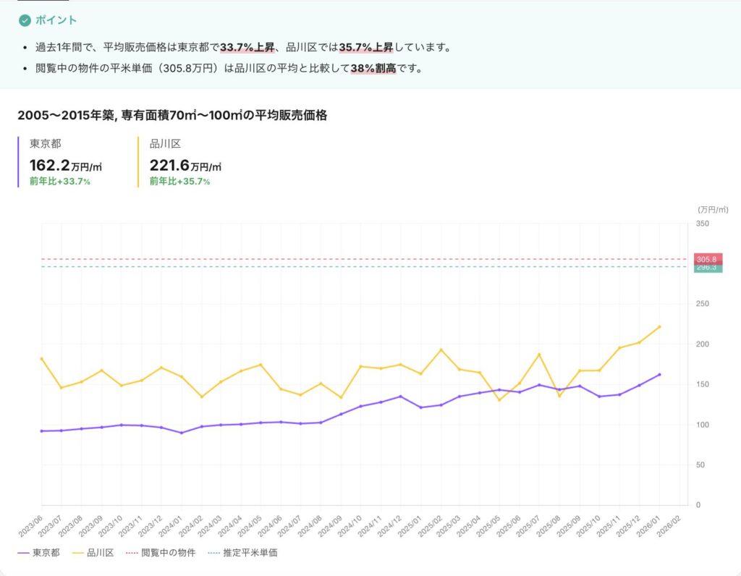Click the green checkmark icon beside ポイント
The width and height of the screenshot is (741, 576).
point(25,20)
